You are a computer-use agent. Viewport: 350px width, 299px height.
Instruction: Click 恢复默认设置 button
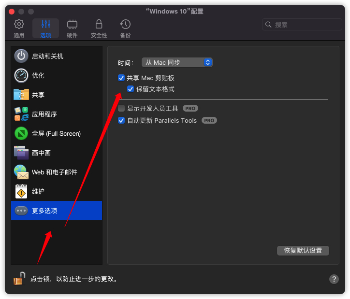tap(303, 250)
